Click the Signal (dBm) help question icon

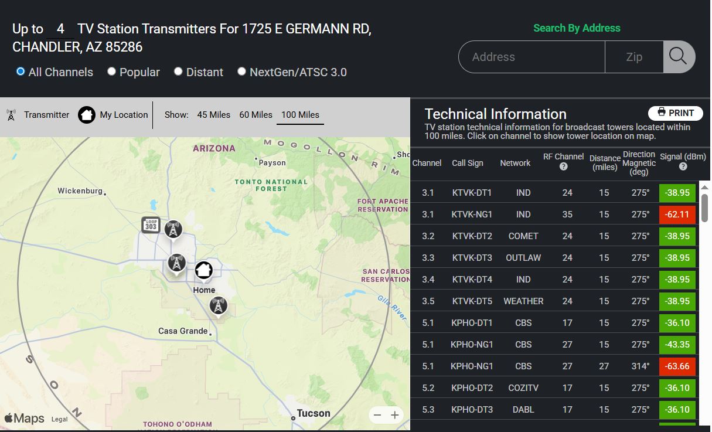tap(683, 166)
